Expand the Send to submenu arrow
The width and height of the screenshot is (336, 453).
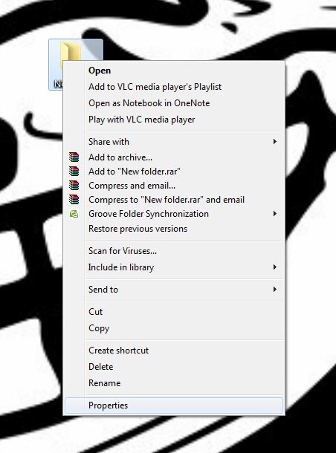(275, 290)
